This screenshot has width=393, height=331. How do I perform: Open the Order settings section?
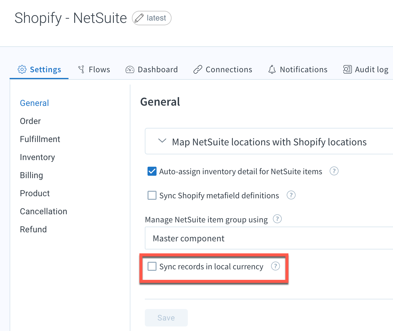30,121
